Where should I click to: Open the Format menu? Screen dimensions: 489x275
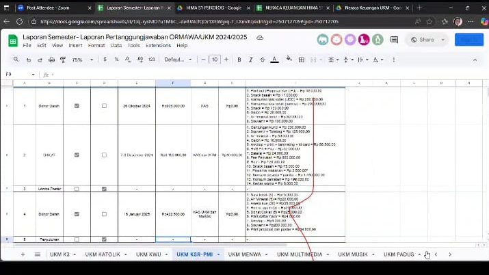96,45
